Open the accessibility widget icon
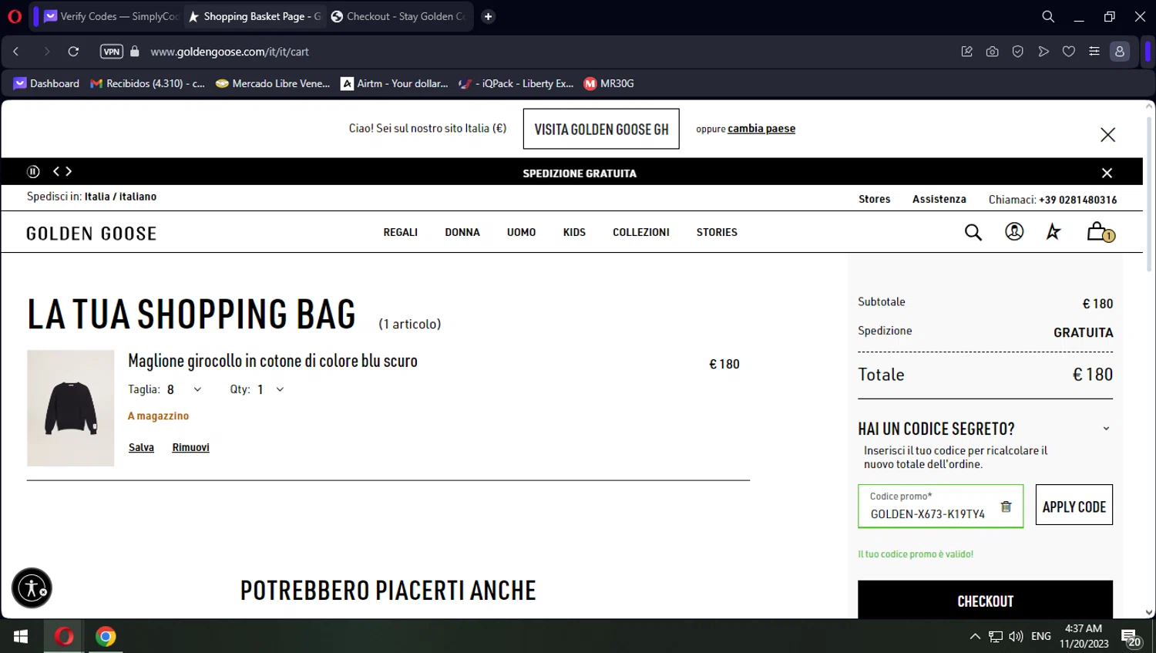 click(x=32, y=588)
